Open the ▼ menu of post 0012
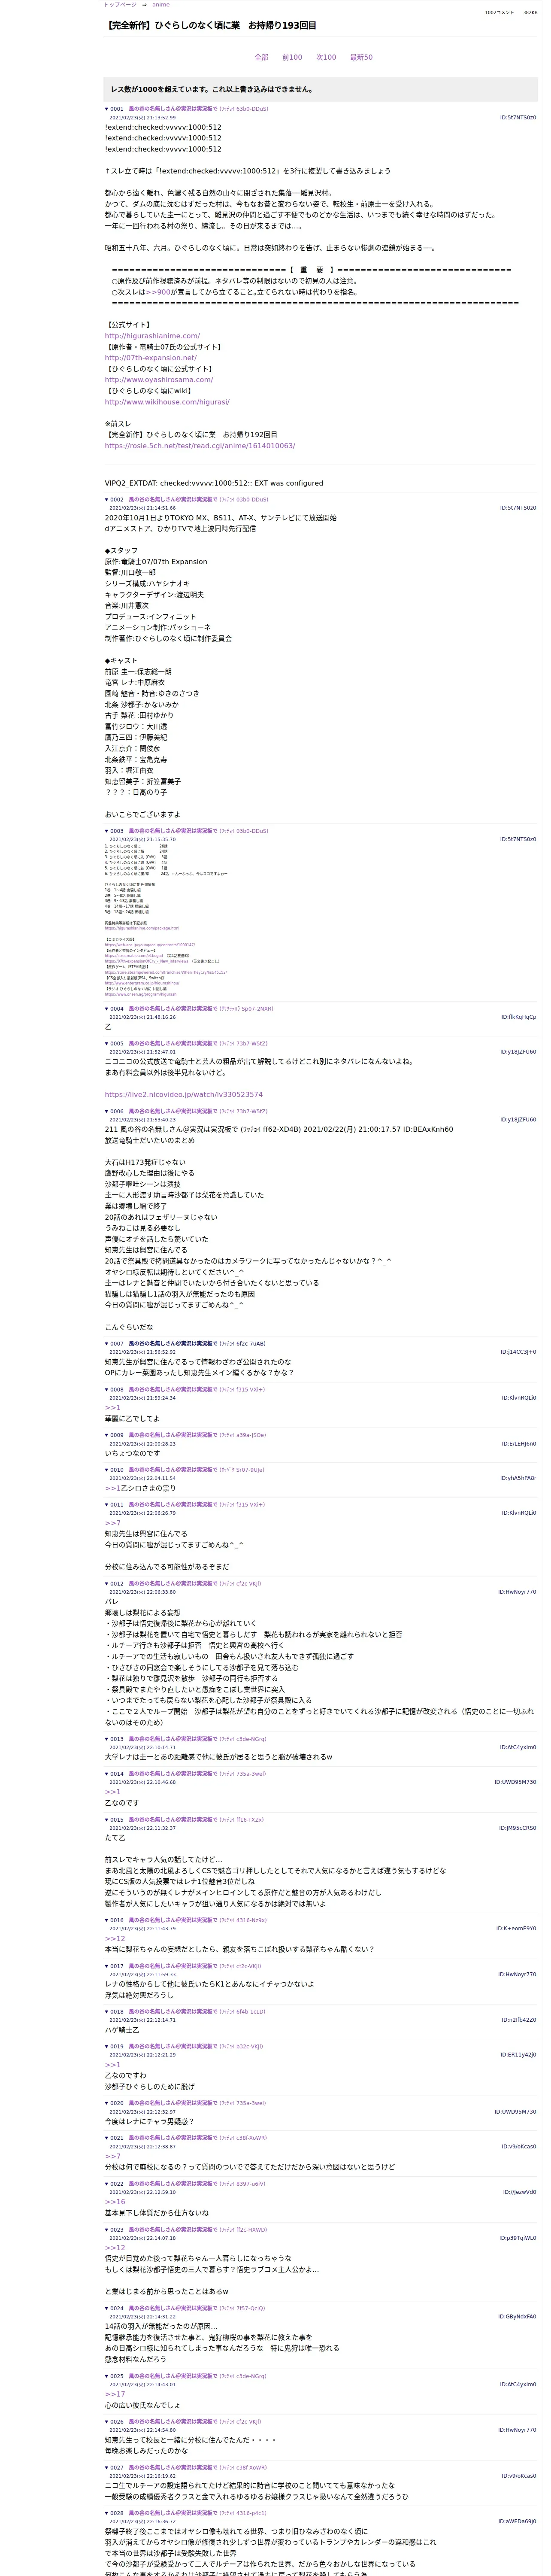The image size is (551, 2576). 107,1583
